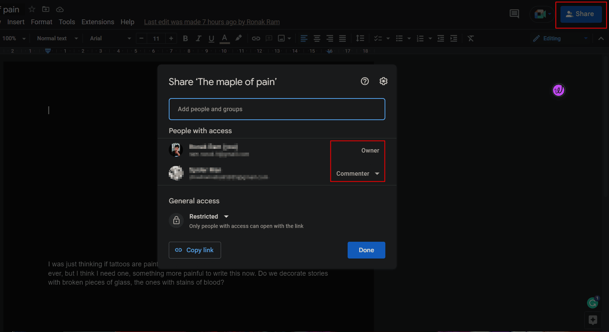
Task: Move document using the folder icon
Action: (46, 9)
